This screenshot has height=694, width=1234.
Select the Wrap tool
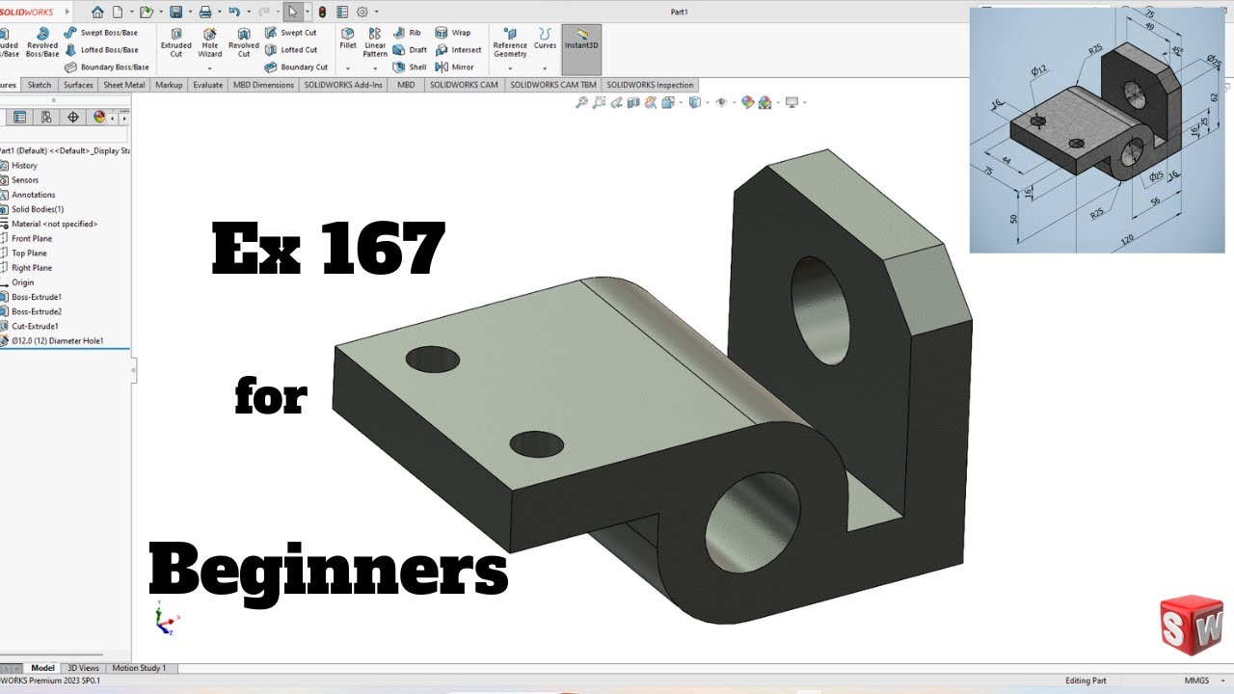click(453, 33)
